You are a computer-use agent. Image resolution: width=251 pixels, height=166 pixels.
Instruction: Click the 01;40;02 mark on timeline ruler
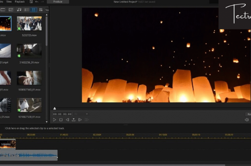coord(64,135)
